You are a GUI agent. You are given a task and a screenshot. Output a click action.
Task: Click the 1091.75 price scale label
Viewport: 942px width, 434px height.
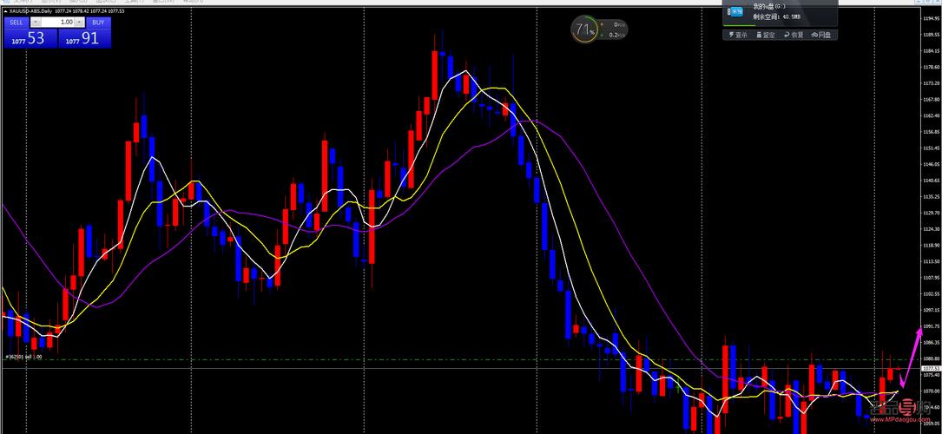[x=930, y=326]
